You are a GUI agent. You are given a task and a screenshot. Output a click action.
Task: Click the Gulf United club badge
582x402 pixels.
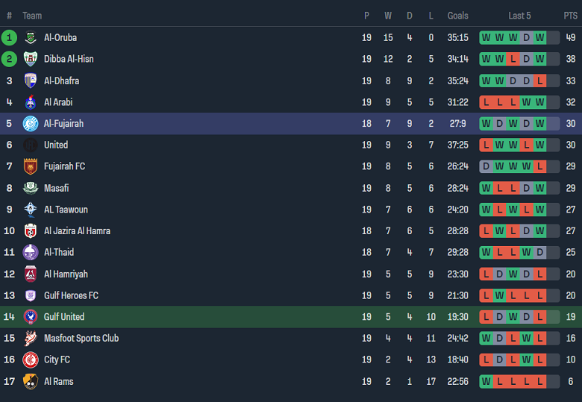point(31,317)
